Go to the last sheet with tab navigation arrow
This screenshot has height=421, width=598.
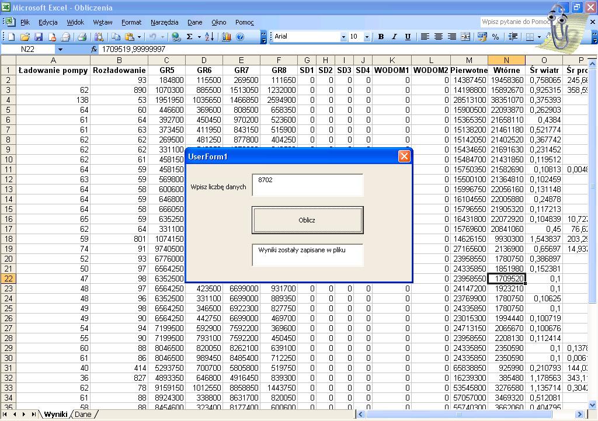[x=33, y=414]
